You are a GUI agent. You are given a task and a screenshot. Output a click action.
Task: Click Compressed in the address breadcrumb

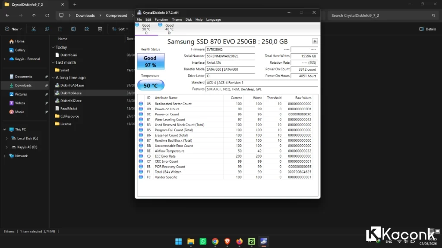point(117,15)
